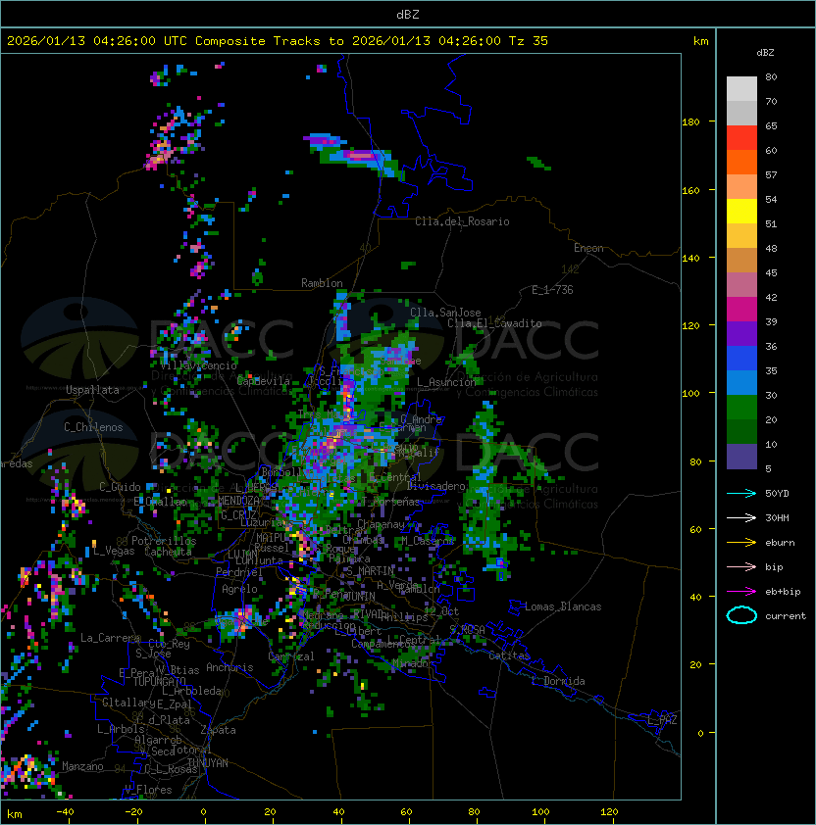The image size is (816, 825).
Task: Click the cyan 'current' ellipse legend icon
Action: (741, 615)
